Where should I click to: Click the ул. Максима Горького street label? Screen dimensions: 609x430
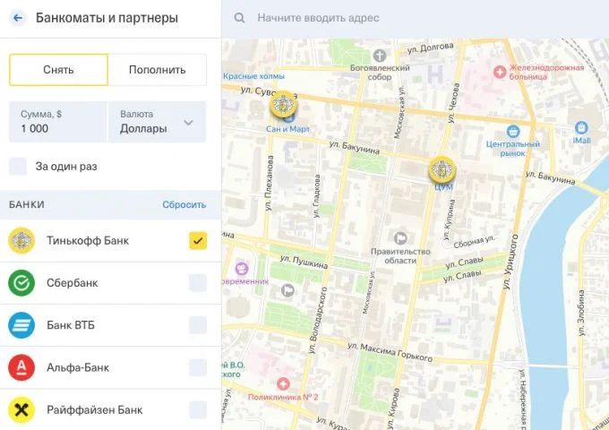[390, 352]
